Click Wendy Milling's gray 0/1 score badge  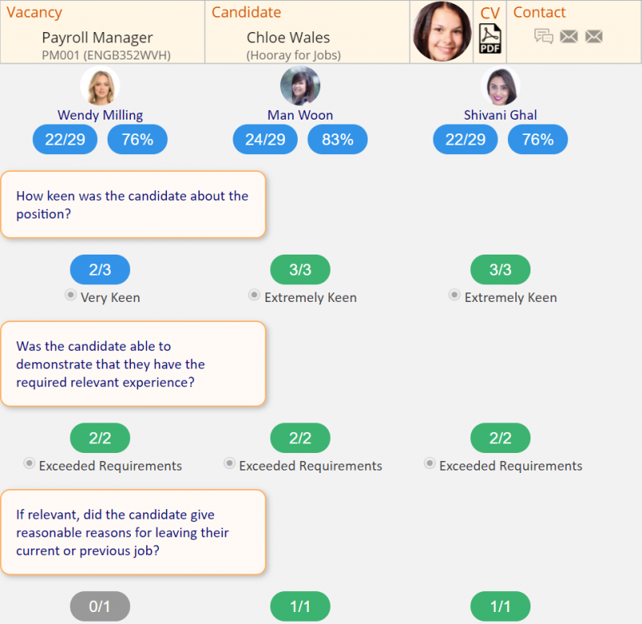pos(100,606)
